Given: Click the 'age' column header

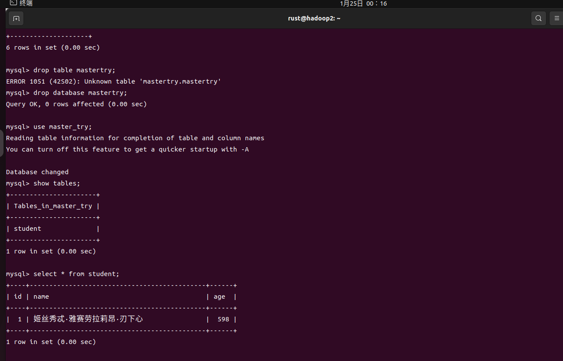Looking at the screenshot, I should pos(220,297).
